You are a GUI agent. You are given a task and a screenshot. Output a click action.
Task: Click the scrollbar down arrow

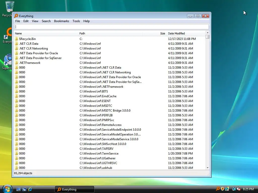[x=208, y=168]
